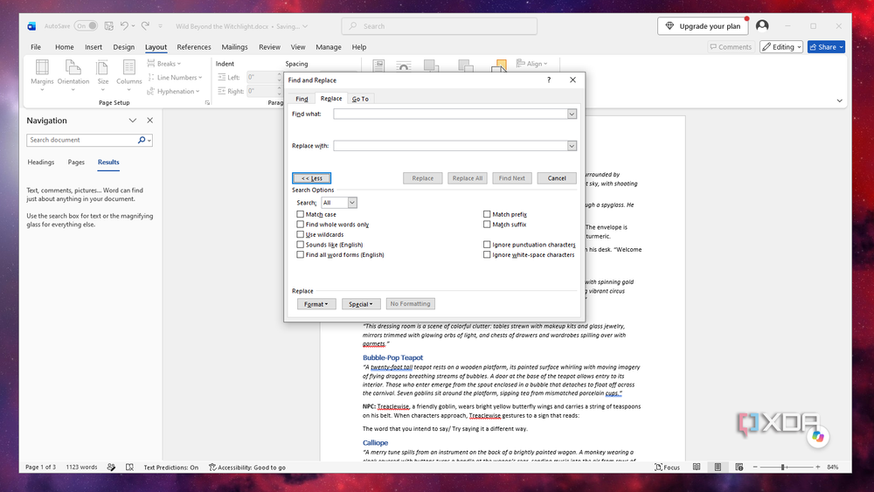Enable the Match suffix checkbox
The height and width of the screenshot is (492, 874).
pyautogui.click(x=487, y=224)
